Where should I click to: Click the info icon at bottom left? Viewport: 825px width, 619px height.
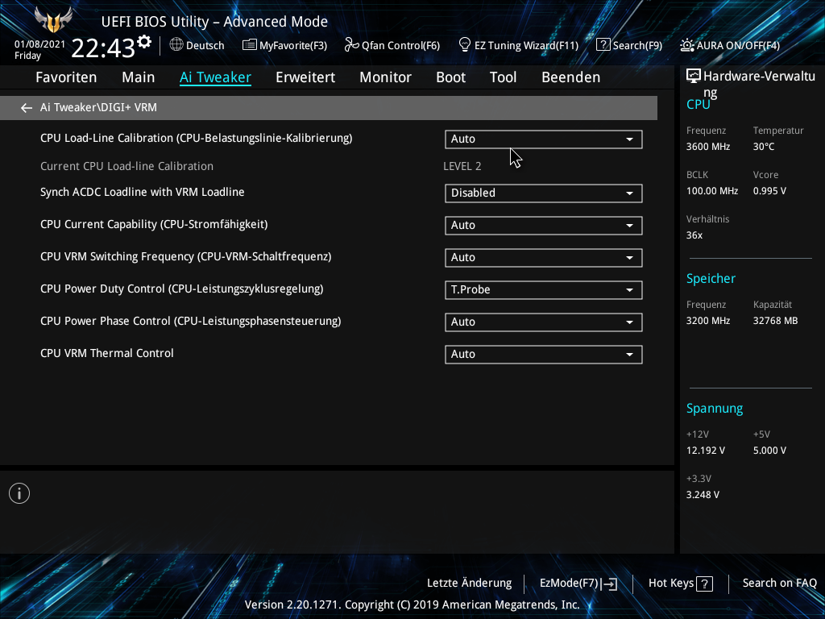point(19,493)
